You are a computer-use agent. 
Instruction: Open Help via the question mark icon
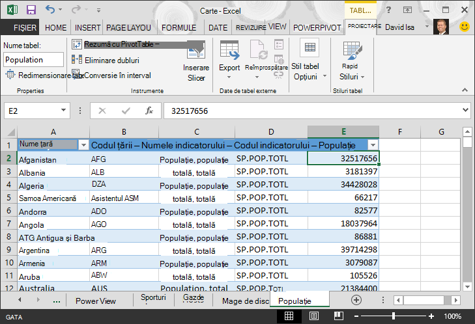pos(388,10)
